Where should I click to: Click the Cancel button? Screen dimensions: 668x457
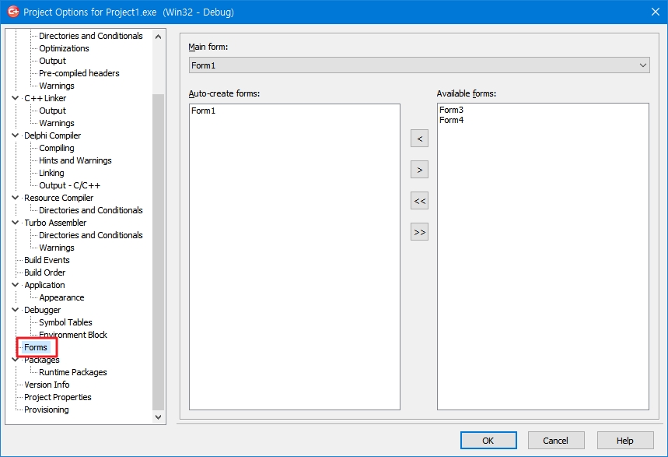click(555, 441)
